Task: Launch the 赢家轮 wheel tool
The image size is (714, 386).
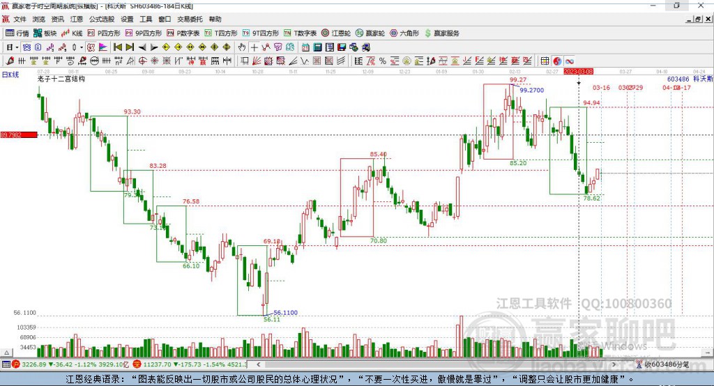Action: pos(370,33)
